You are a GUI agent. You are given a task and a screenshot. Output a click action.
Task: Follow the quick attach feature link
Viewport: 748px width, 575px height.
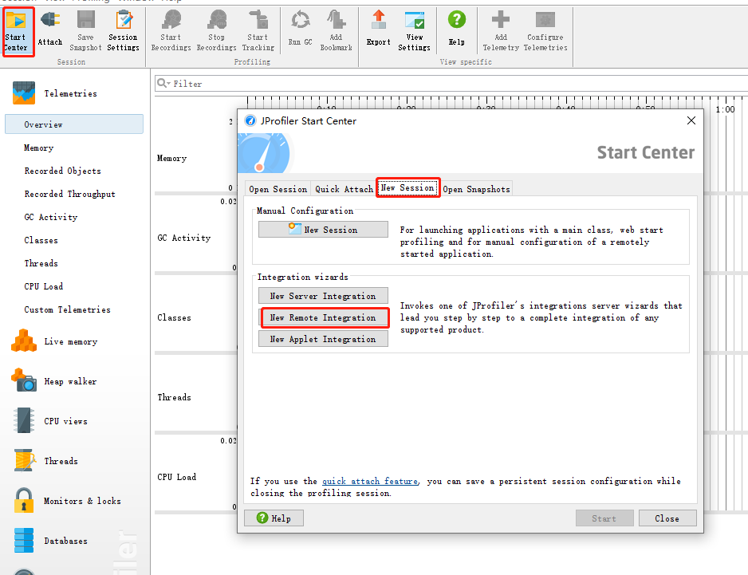370,481
